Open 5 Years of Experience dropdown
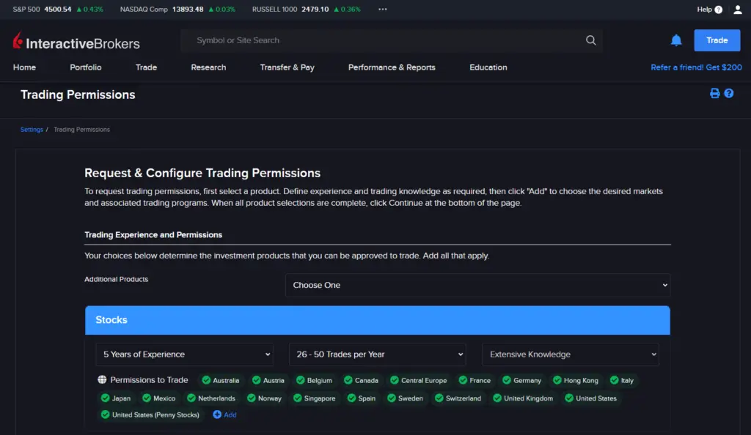 click(184, 354)
